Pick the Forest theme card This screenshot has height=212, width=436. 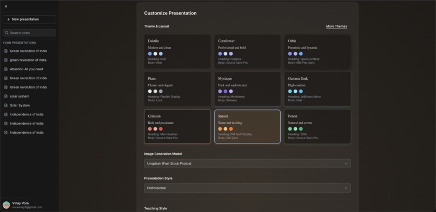coord(318,127)
